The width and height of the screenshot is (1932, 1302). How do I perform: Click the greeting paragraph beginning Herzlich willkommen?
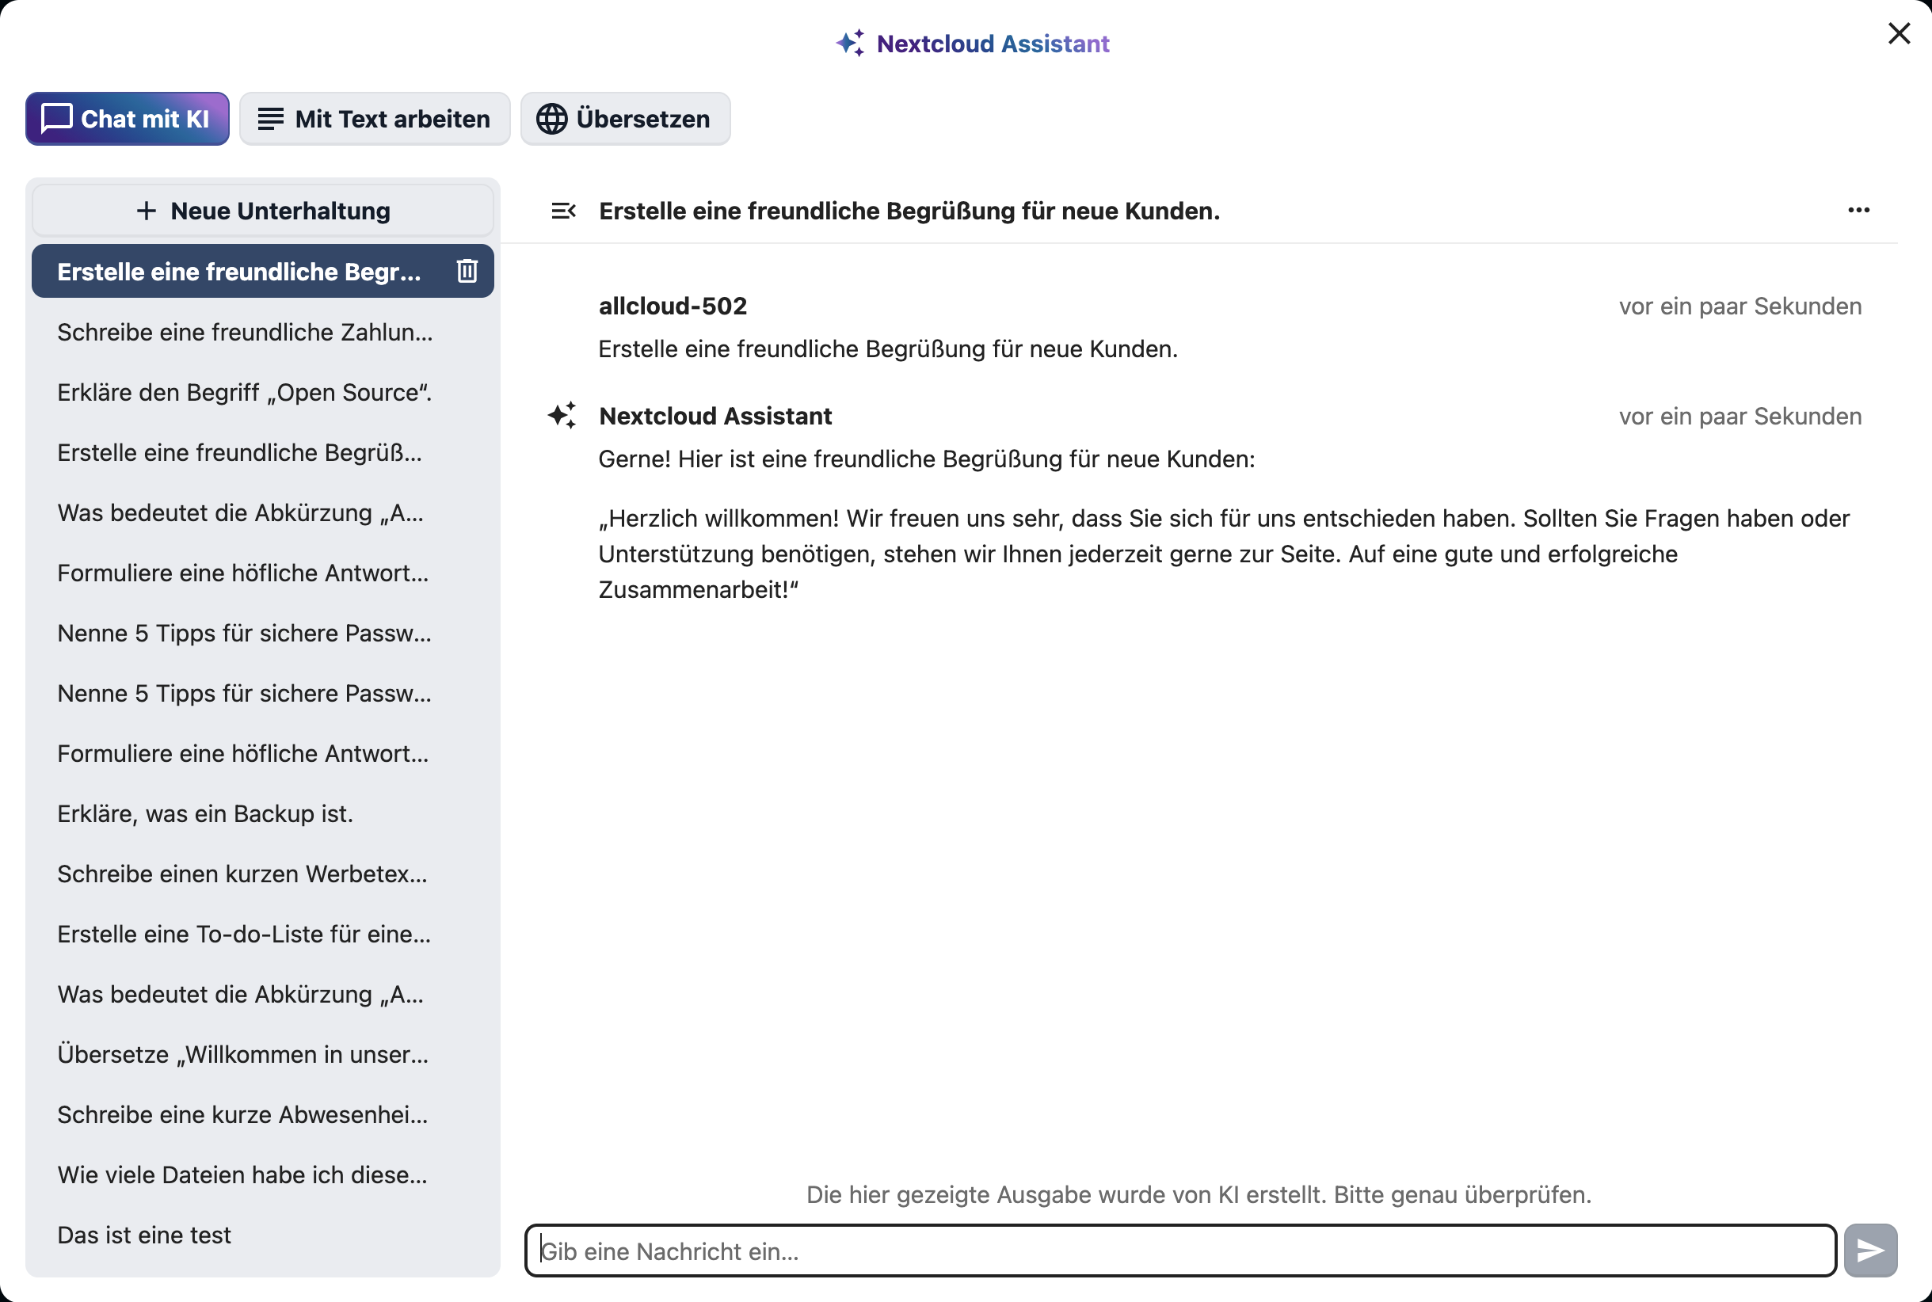[1225, 554]
